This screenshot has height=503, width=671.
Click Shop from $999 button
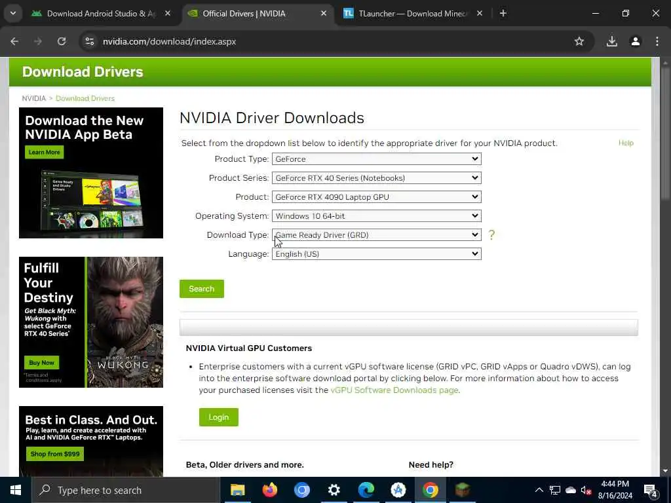tap(55, 454)
